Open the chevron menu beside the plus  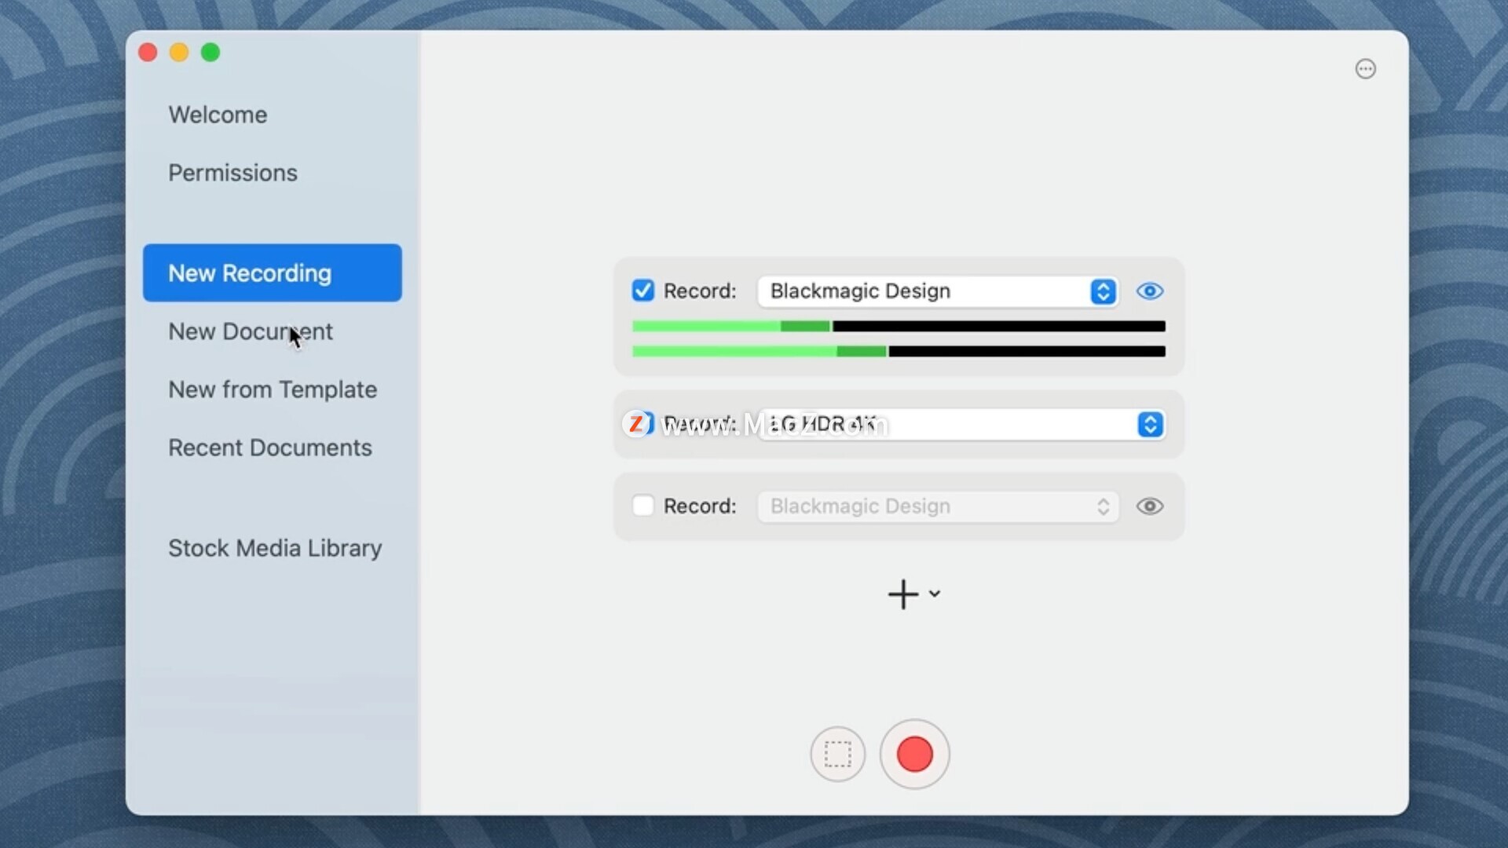(x=935, y=594)
